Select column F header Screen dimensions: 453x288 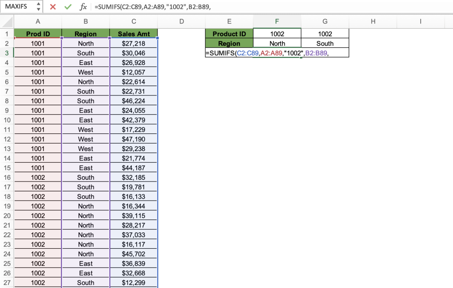click(277, 21)
